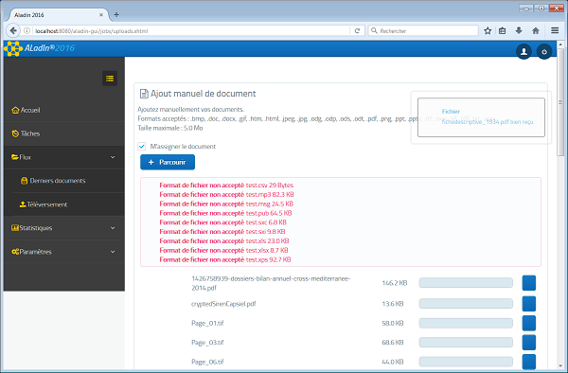This screenshot has width=568, height=373.
Task: Uncheck M'assigner le document checkbox
Action: pyautogui.click(x=142, y=147)
